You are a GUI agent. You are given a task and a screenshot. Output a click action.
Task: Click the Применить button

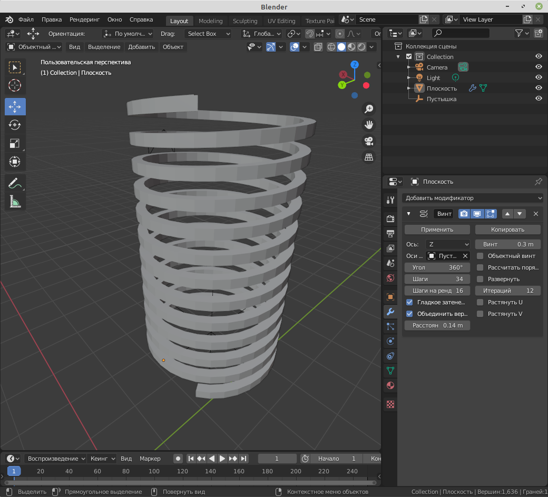(x=437, y=230)
